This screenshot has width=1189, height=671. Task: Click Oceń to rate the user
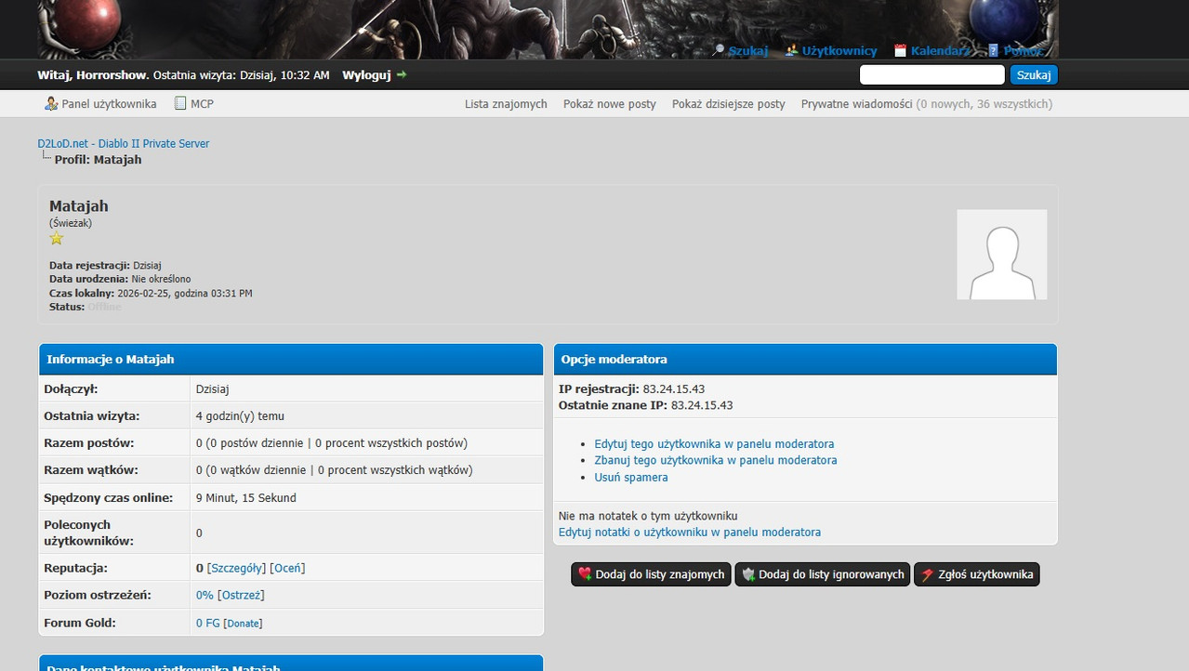287,568
